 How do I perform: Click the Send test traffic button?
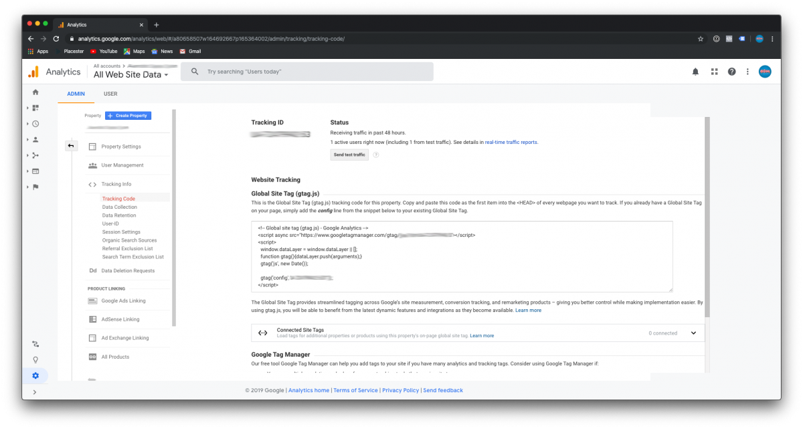pyautogui.click(x=349, y=155)
